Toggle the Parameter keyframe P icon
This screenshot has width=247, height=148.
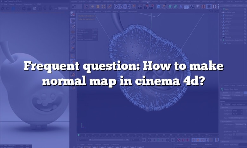click(206, 140)
